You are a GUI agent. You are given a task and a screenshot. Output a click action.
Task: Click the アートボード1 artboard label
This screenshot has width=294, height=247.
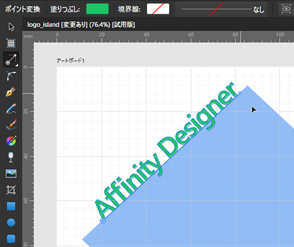point(71,61)
